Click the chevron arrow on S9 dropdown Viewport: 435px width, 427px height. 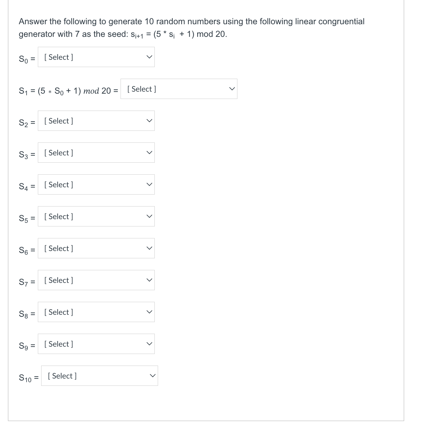(149, 344)
